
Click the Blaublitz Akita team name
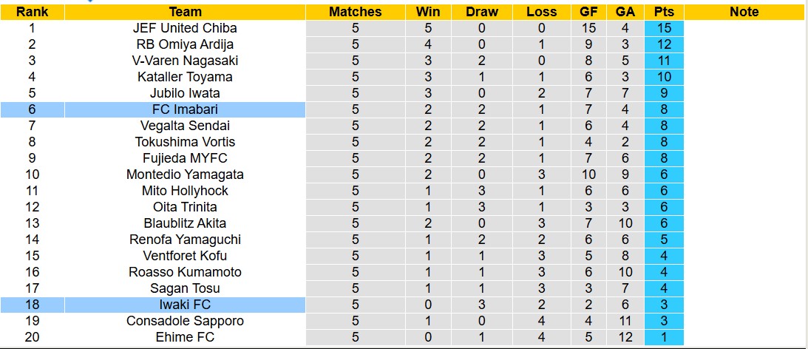tap(185, 223)
